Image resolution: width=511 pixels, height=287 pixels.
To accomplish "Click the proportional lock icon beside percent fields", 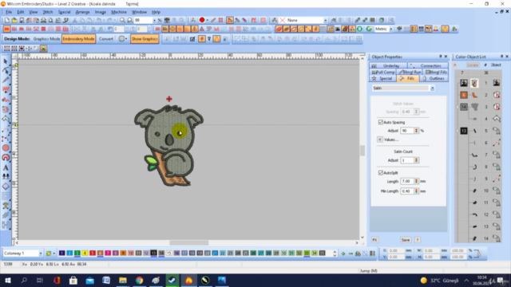I will pyautogui.click(x=477, y=254).
